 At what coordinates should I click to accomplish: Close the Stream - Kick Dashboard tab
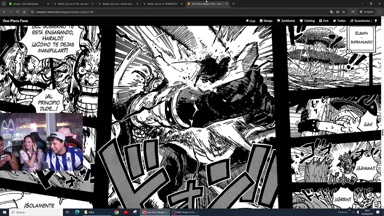[48, 4]
